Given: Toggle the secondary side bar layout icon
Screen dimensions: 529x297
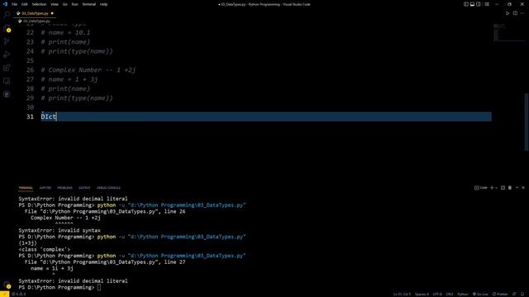Looking at the screenshot, I should tap(479, 4).
